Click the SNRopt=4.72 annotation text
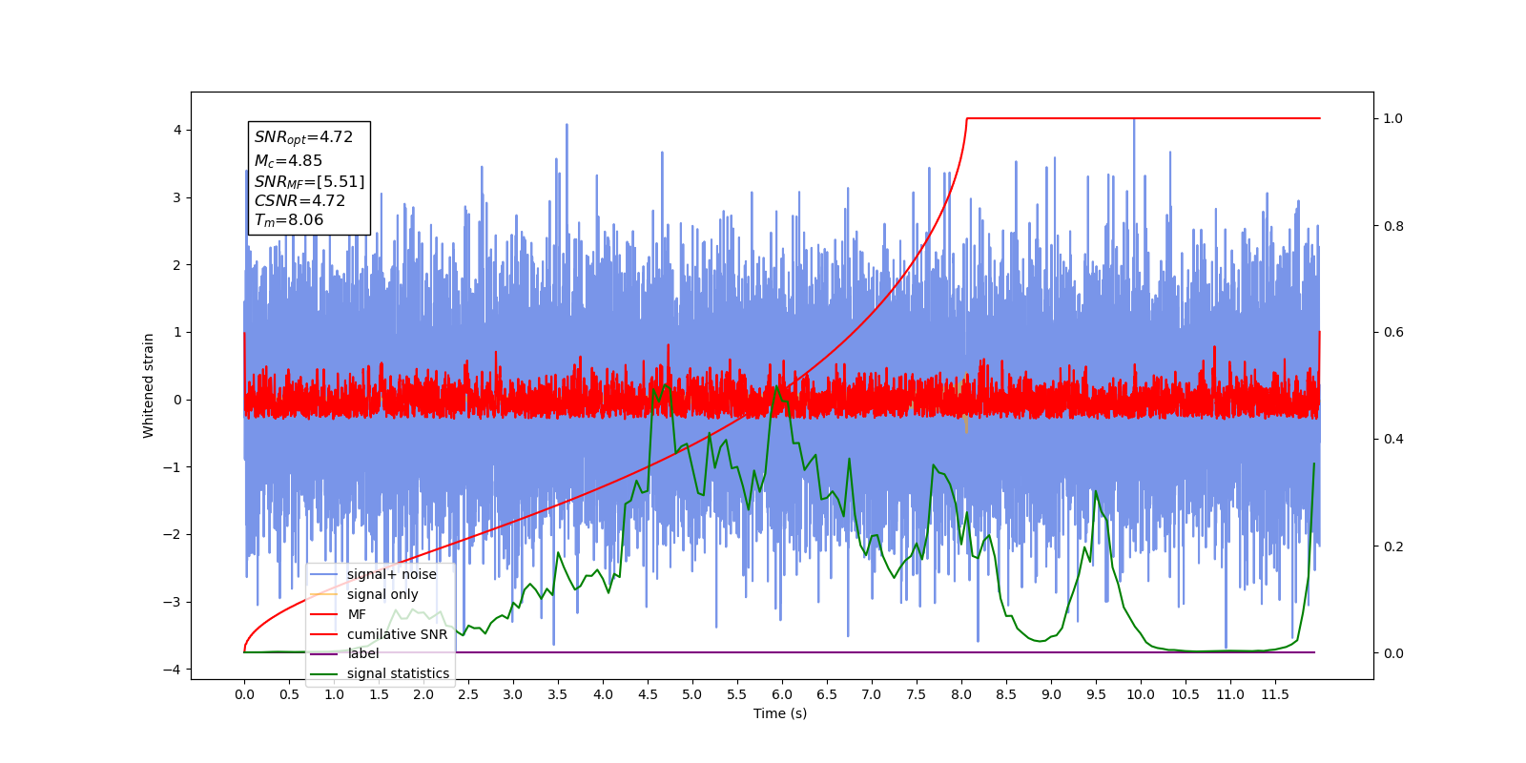 click(303, 137)
